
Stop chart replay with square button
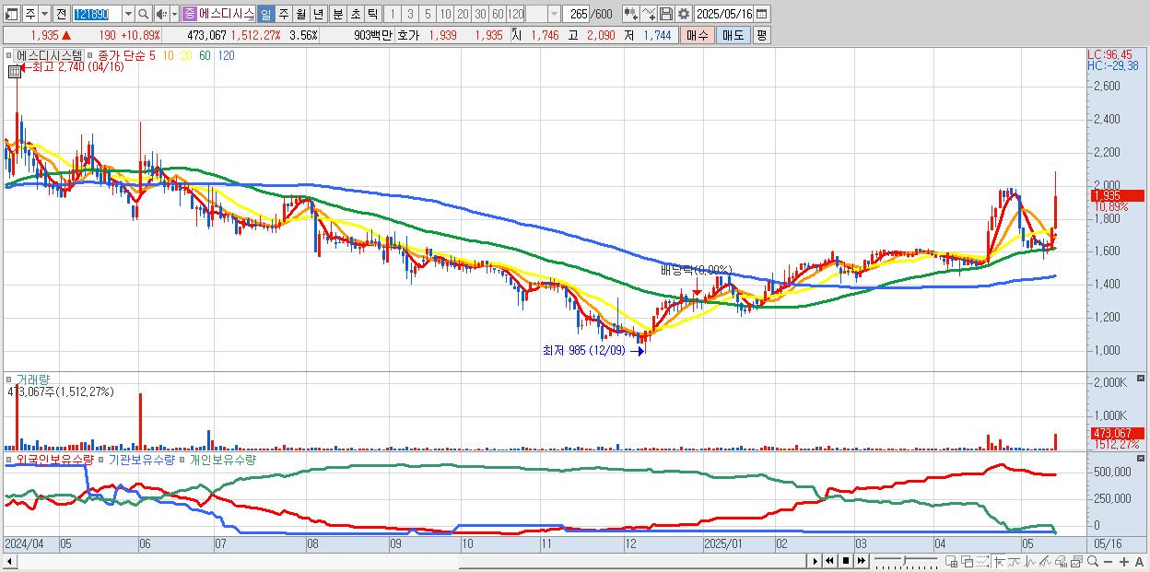[x=846, y=561]
